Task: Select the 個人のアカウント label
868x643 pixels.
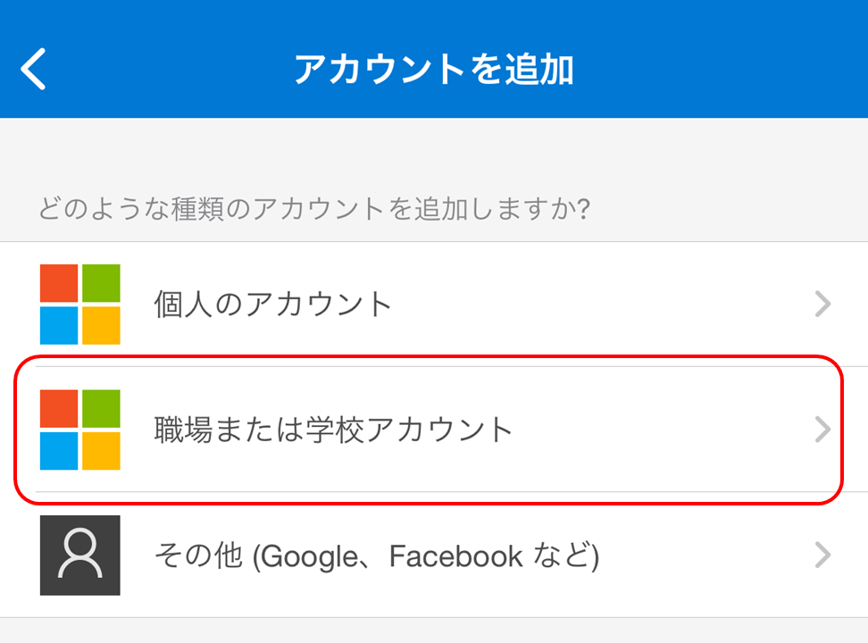Action: 273,305
